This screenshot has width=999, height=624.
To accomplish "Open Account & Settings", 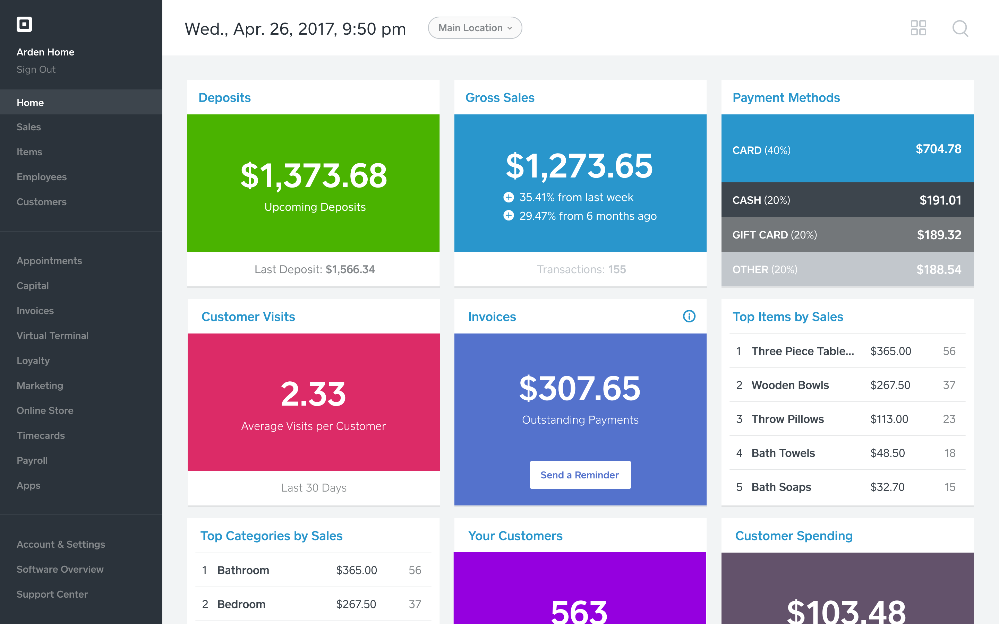I will pyautogui.click(x=61, y=544).
